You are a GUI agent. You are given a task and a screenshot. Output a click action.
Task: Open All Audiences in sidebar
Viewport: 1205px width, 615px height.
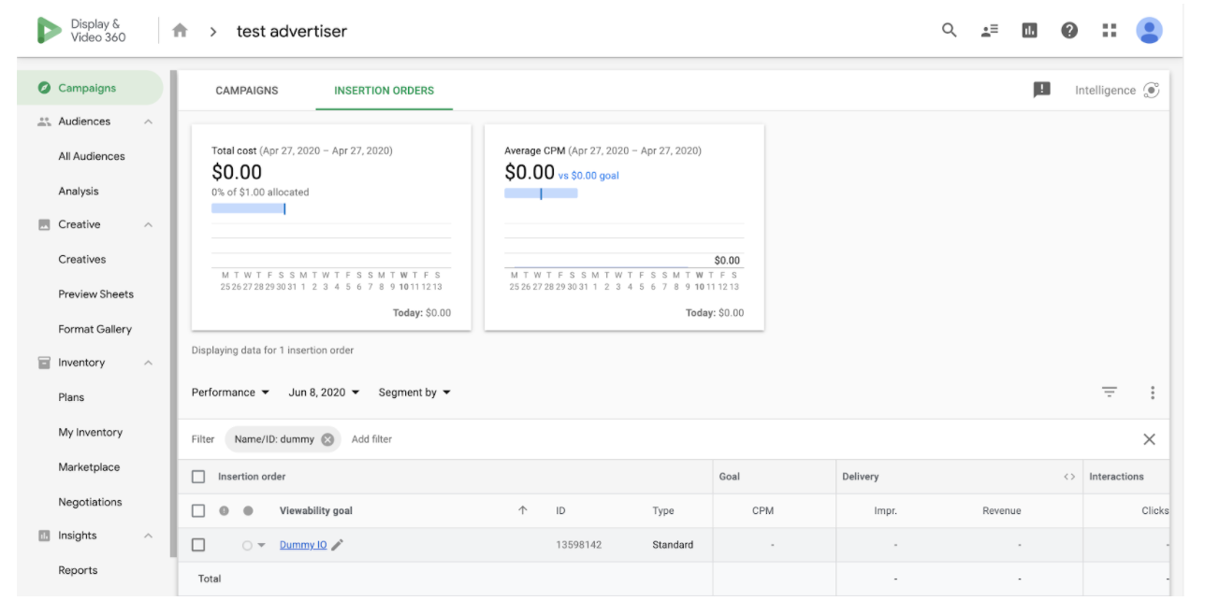[x=92, y=156]
